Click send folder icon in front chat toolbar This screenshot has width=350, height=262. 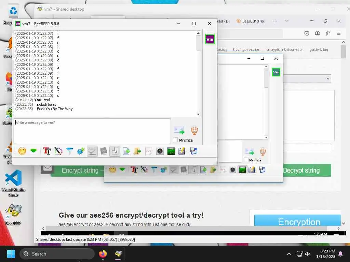(137, 151)
